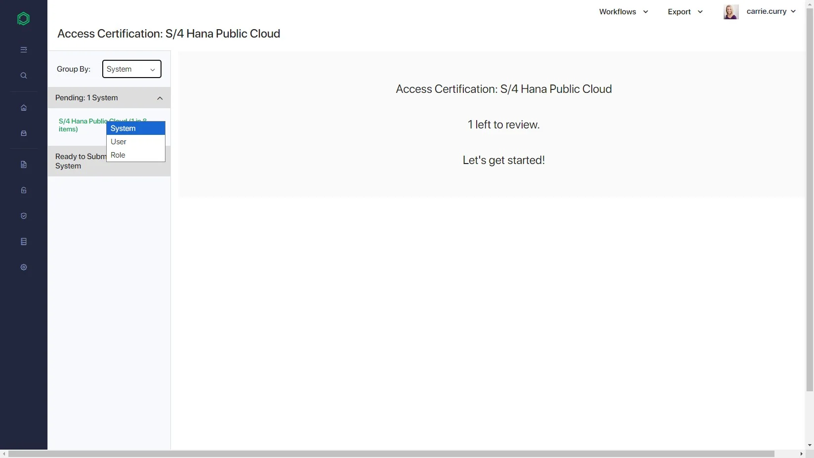Viewport: 814px width, 458px height.
Task: Click the green hexagon app logo
Action: (23, 19)
